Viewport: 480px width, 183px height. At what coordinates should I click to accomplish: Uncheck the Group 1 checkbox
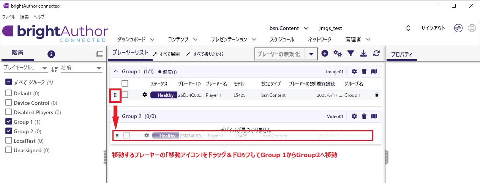point(9,121)
